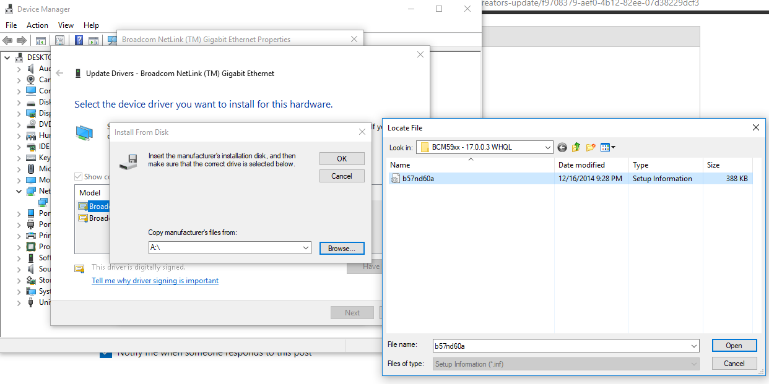Image resolution: width=769 pixels, height=384 pixels.
Task: Sort files by the Name column header
Action: pos(471,165)
